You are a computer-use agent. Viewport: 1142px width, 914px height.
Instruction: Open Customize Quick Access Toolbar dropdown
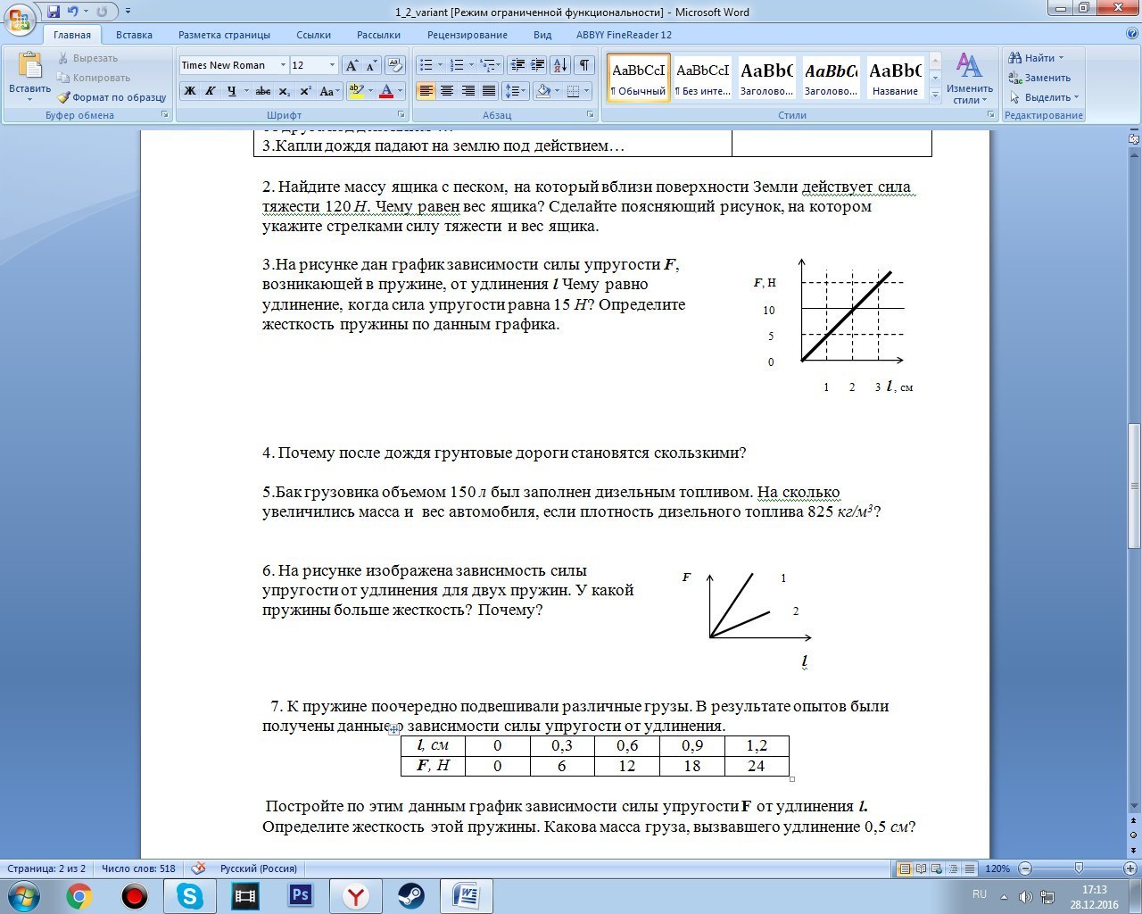point(128,12)
